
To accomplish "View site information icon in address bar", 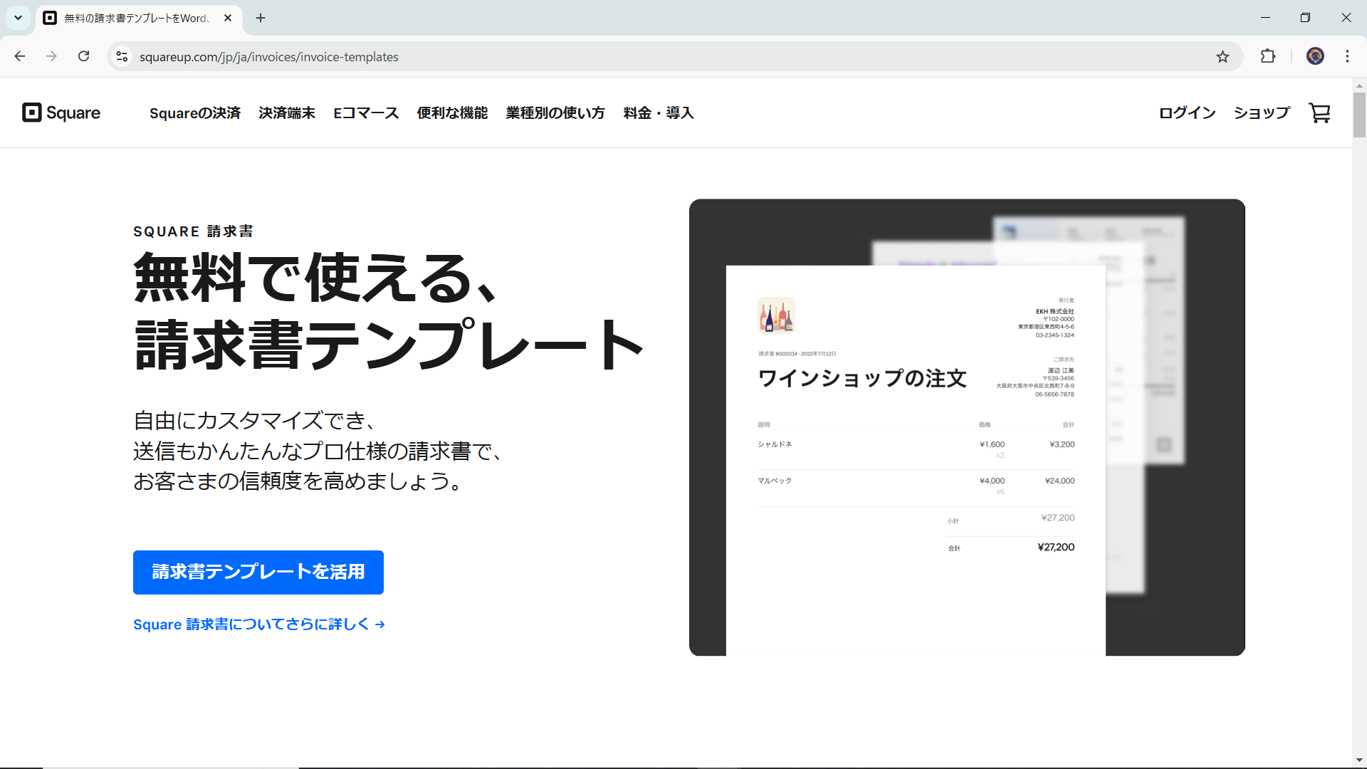I will coord(122,56).
